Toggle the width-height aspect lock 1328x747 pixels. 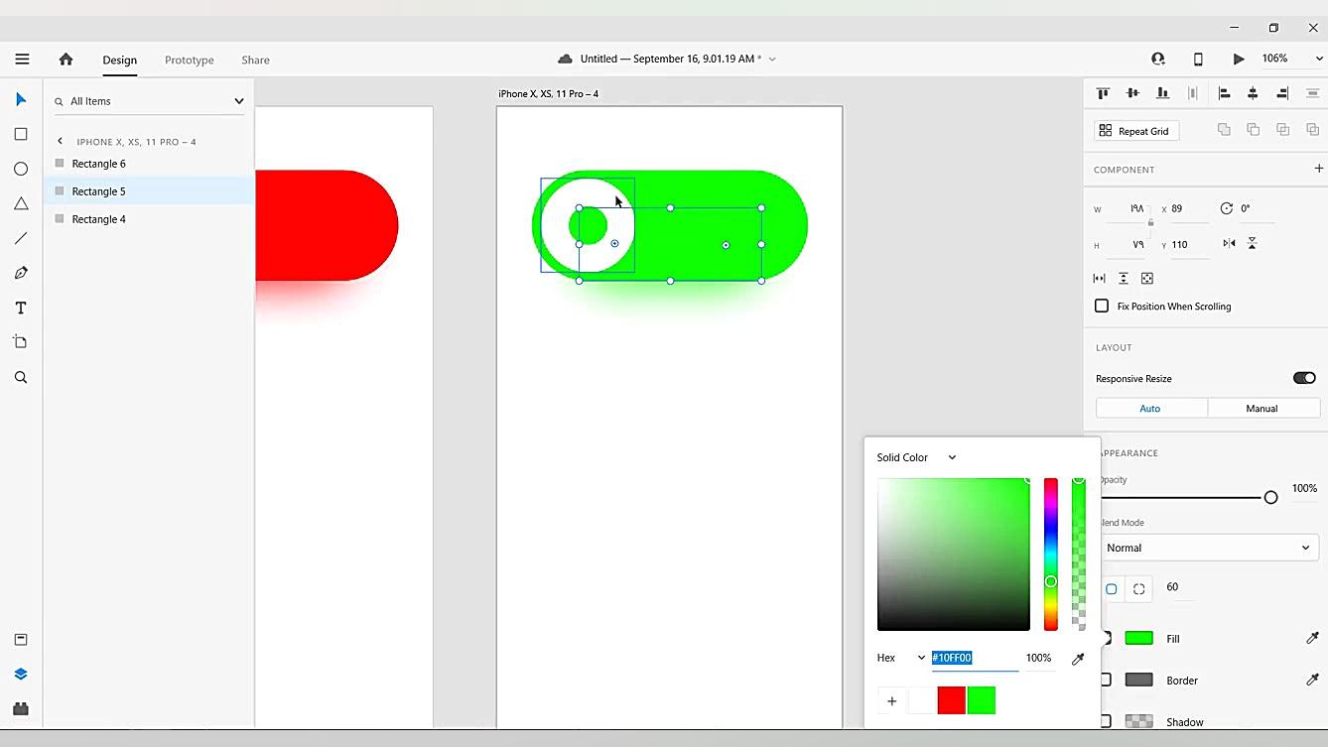(1150, 223)
